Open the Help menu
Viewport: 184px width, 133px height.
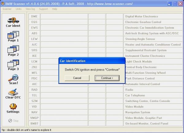point(55,9)
